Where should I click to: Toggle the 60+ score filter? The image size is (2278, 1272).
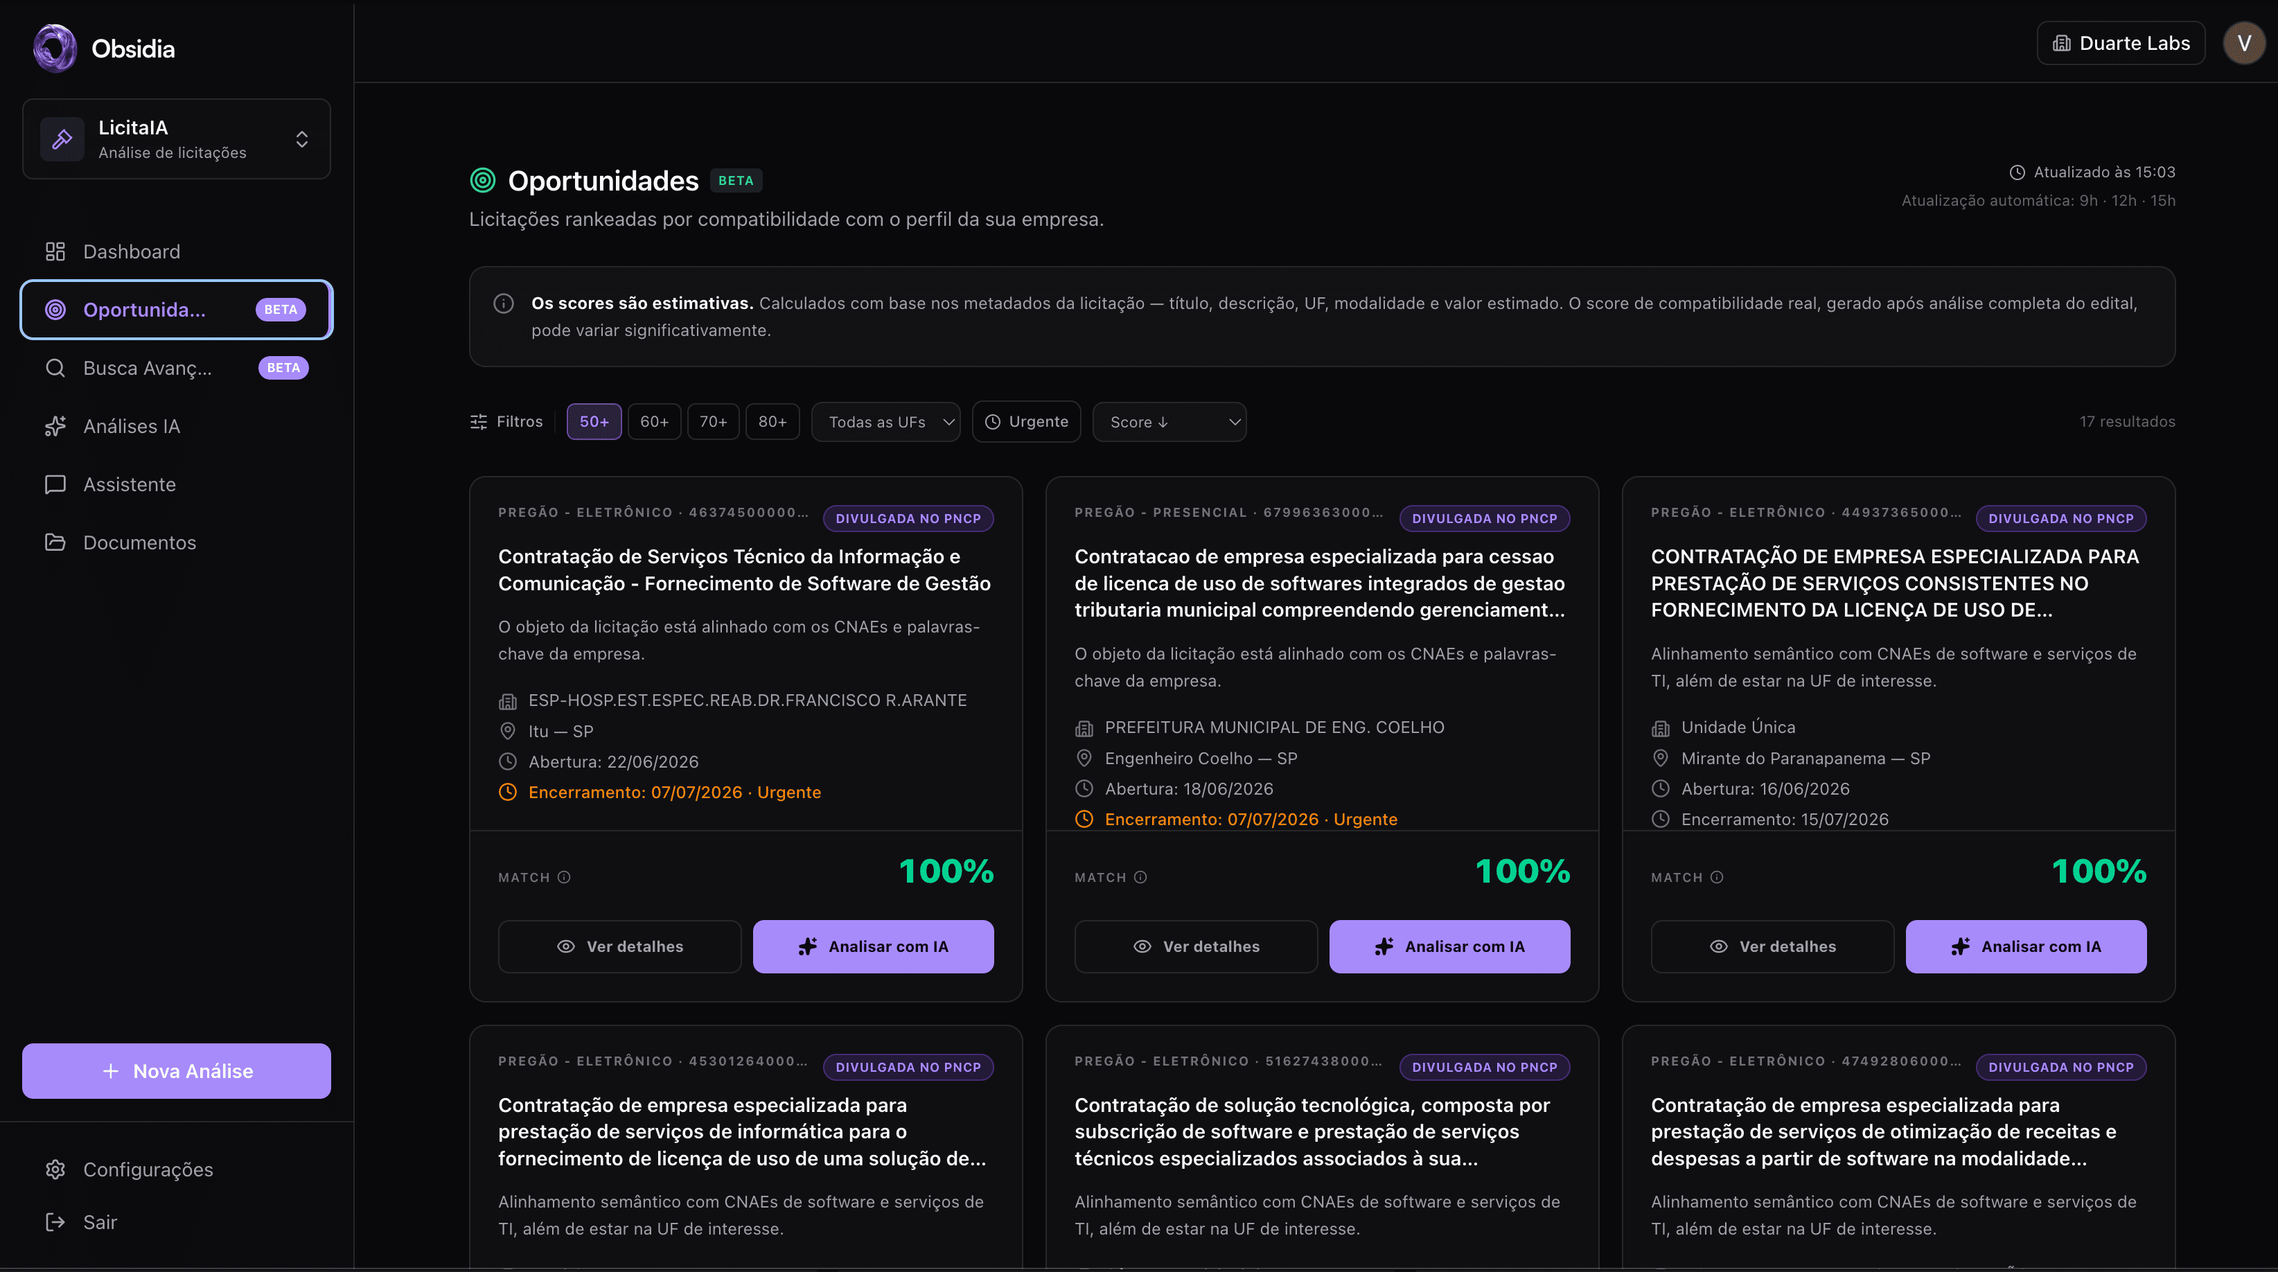655,422
